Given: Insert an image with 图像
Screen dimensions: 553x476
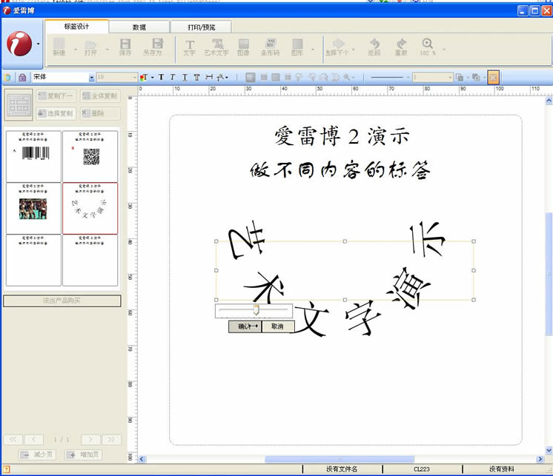Looking at the screenshot, I should click(x=243, y=47).
